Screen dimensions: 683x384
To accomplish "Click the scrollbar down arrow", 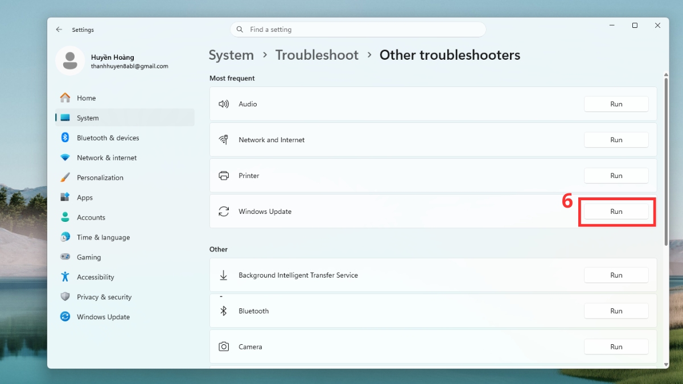I will (x=666, y=364).
